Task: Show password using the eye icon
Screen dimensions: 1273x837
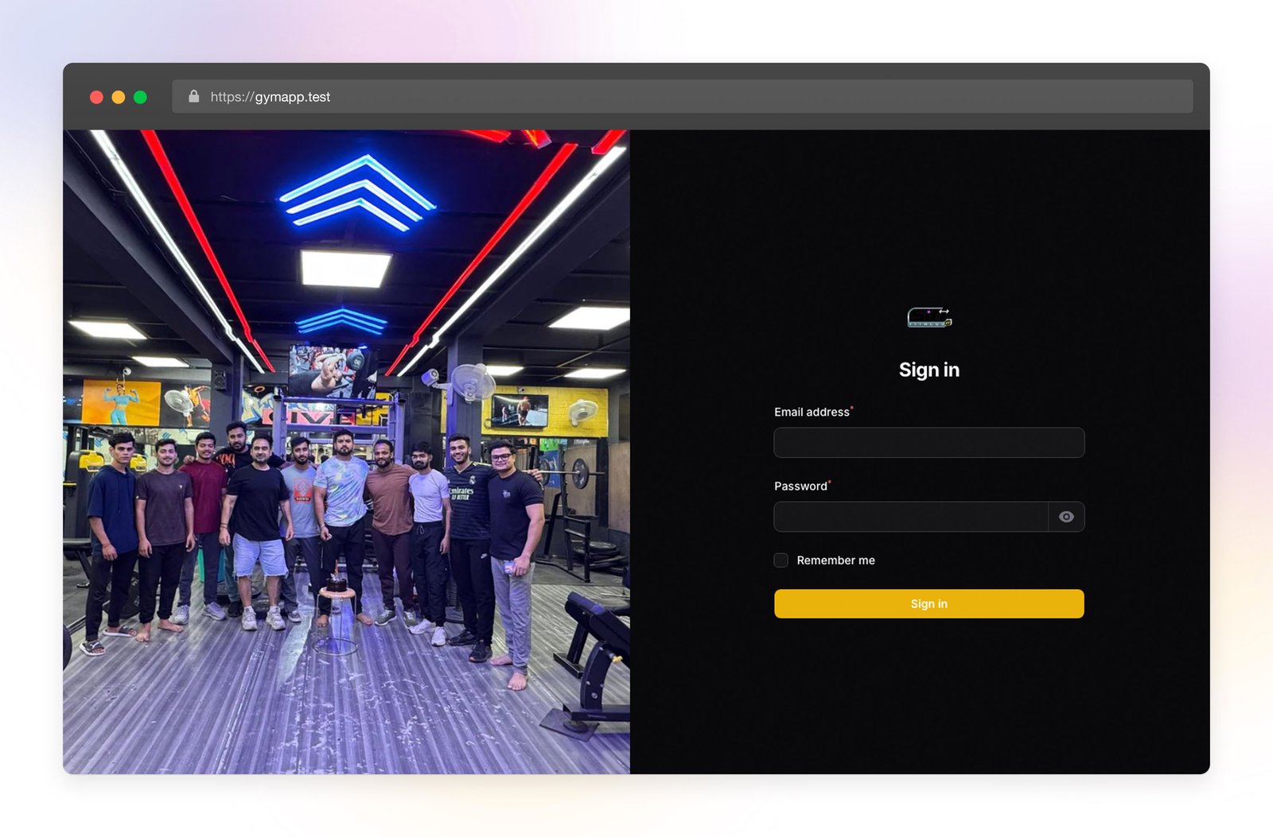Action: (1066, 517)
